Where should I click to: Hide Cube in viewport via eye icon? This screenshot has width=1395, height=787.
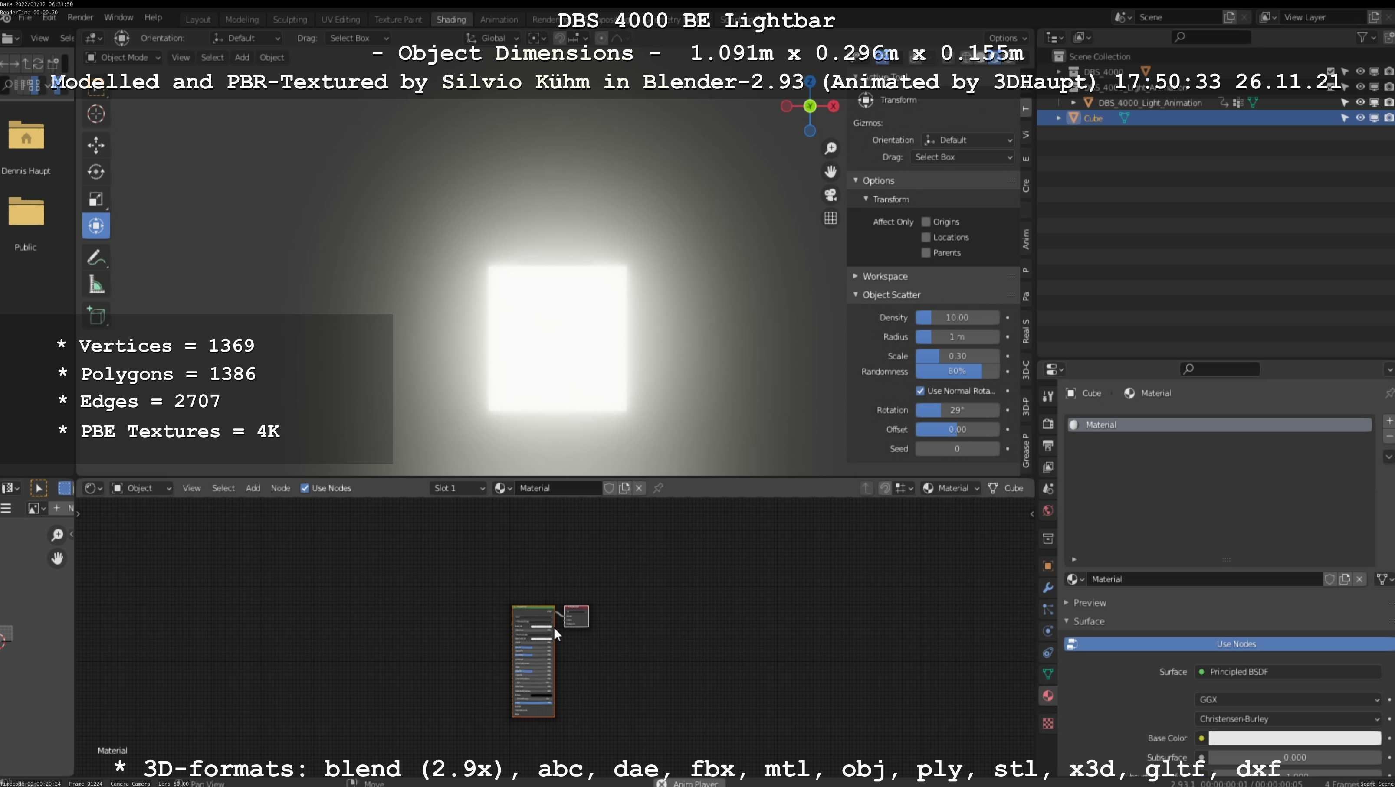[x=1360, y=118]
